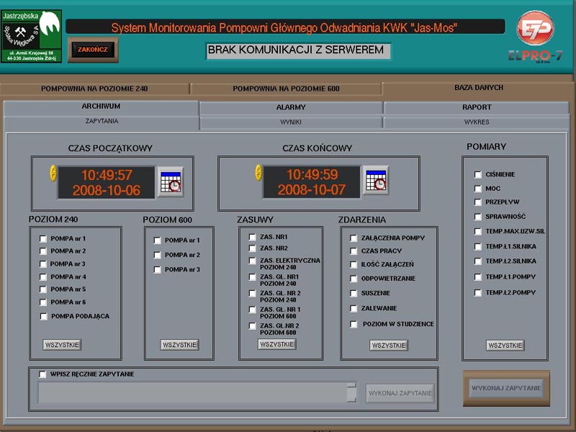
Task: Click WSZYSTKIE button in ZASUWY panel
Action: [276, 344]
